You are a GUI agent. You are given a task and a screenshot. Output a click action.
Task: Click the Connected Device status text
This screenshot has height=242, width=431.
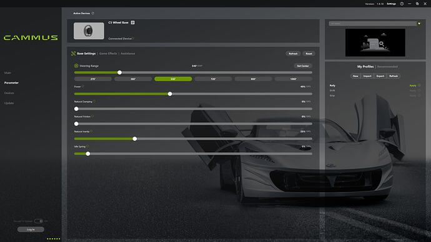(x=120, y=39)
